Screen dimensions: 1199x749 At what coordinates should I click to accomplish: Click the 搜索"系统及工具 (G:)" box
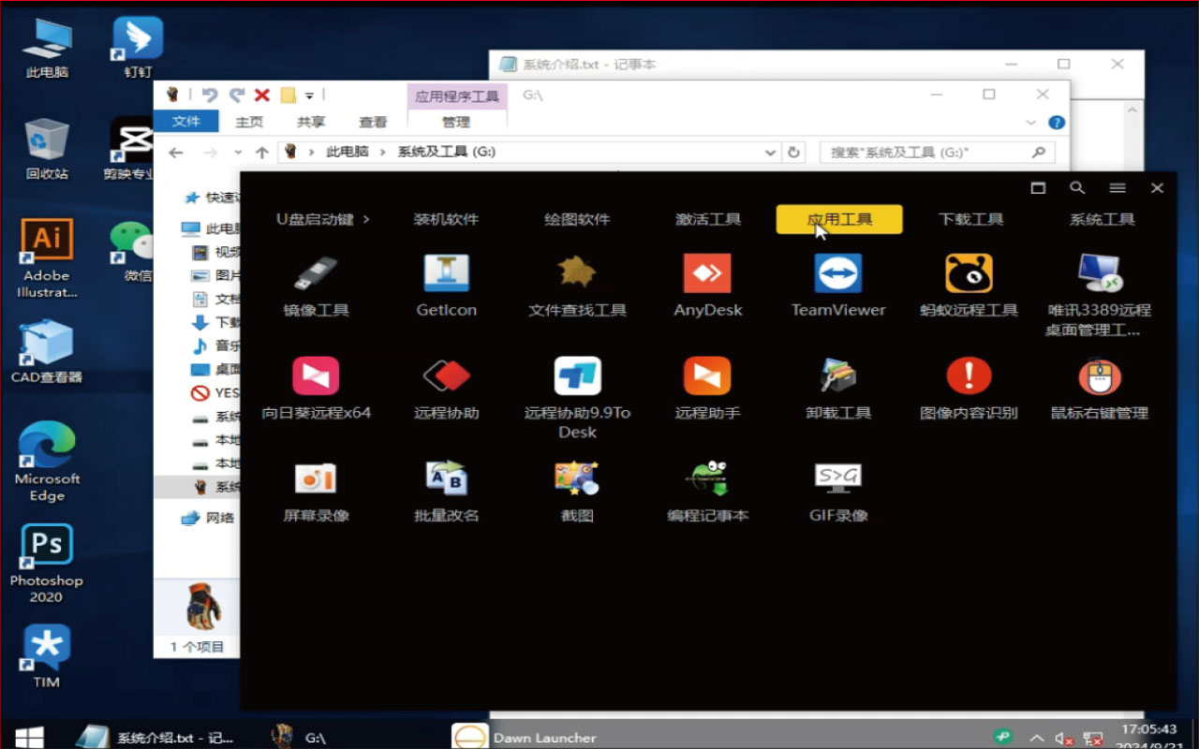tap(937, 152)
